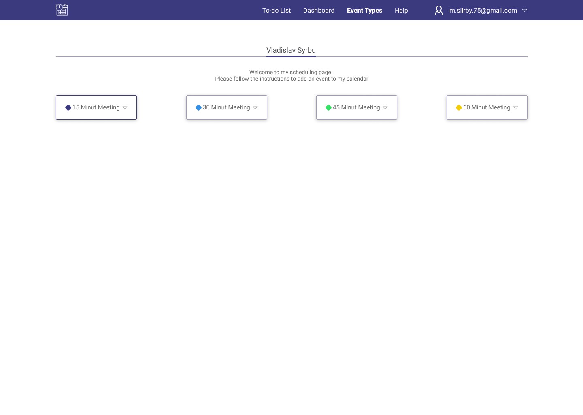Viewport: 583px width, 415px height.
Task: Click 'Please follow the instructions' text line
Action: [x=291, y=79]
